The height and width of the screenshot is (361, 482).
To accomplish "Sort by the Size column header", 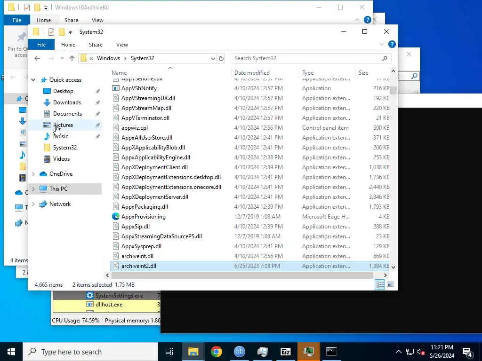I will [363, 73].
